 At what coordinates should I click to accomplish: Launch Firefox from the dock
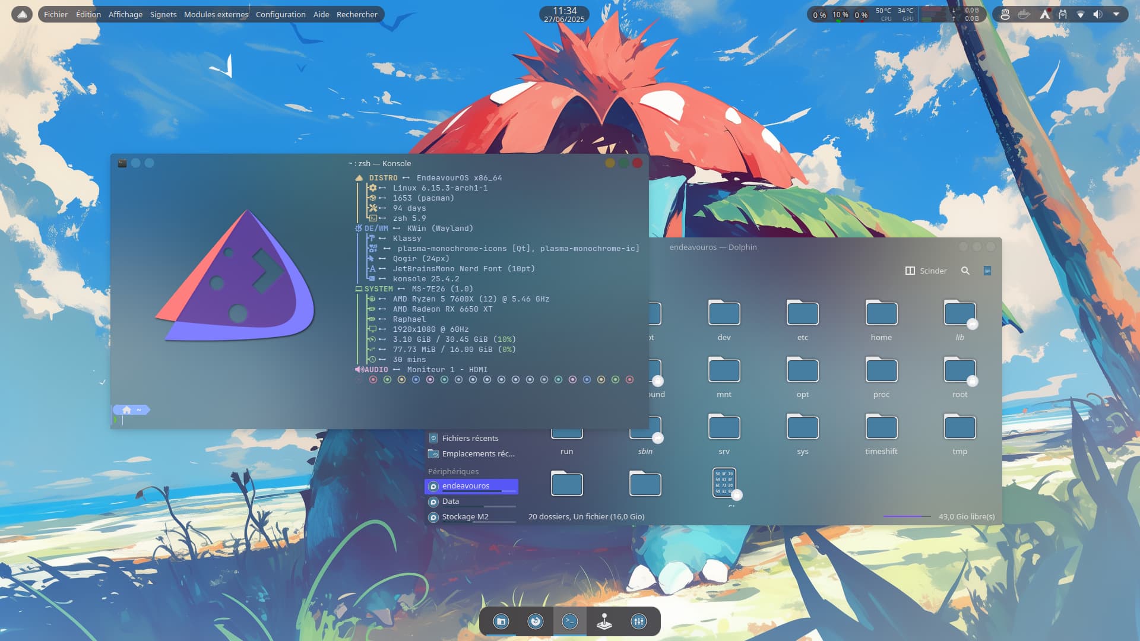[536, 621]
